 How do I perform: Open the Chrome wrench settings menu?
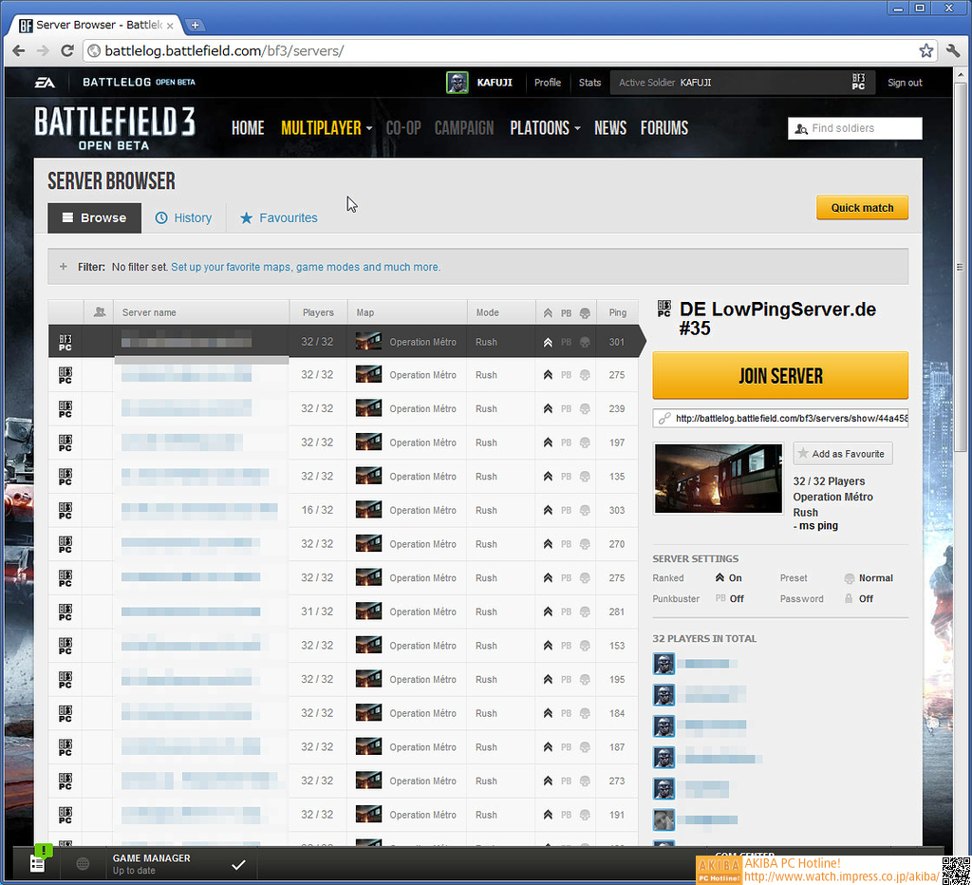point(953,50)
